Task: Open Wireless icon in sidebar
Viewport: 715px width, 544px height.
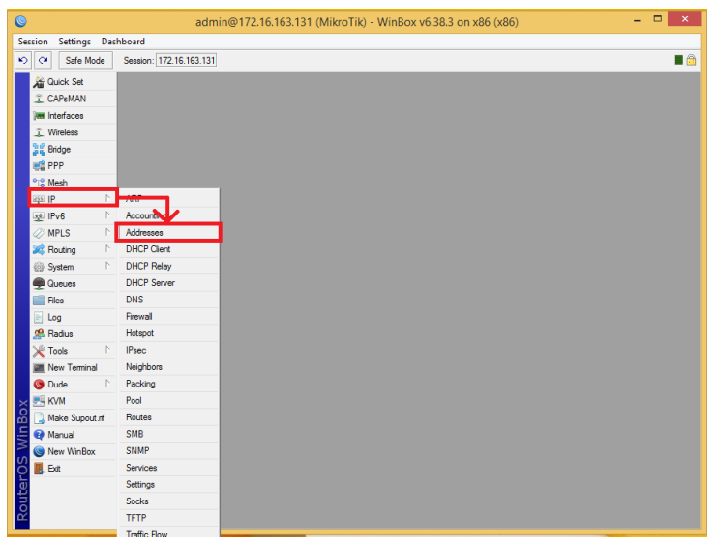Action: pos(39,132)
